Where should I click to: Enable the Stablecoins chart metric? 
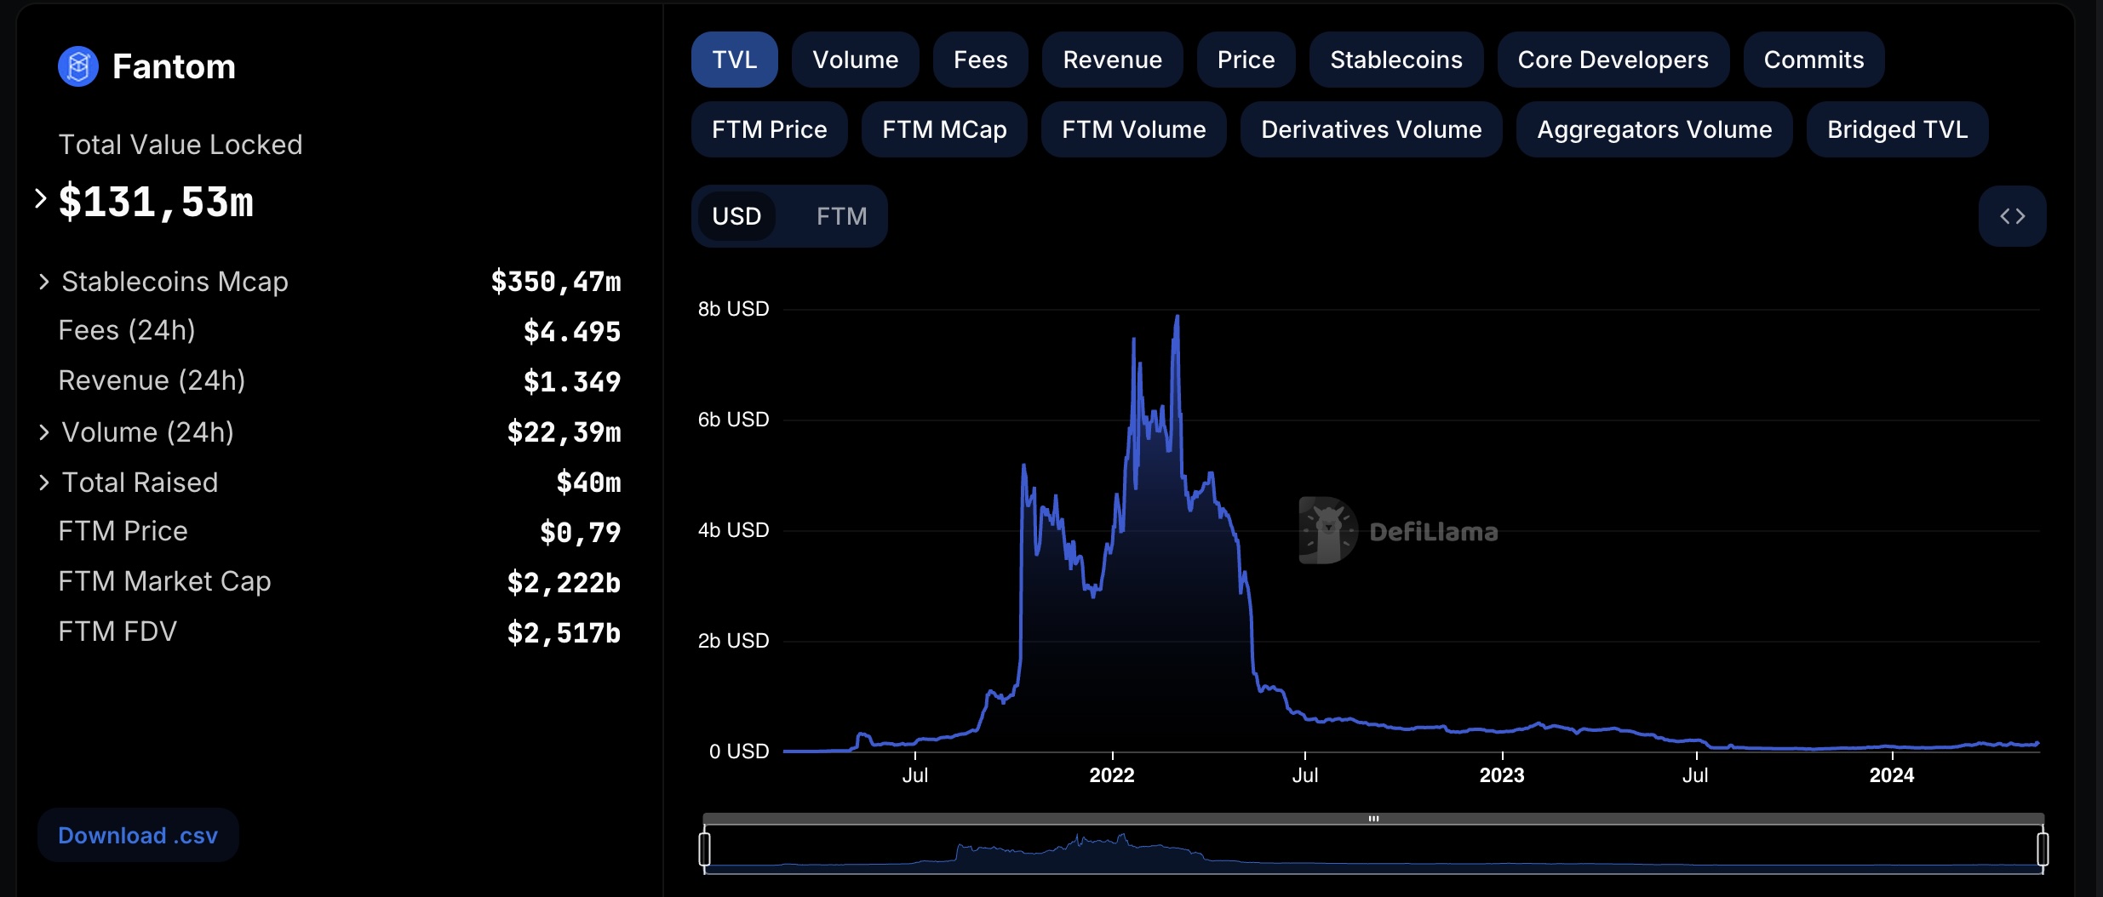(1395, 60)
